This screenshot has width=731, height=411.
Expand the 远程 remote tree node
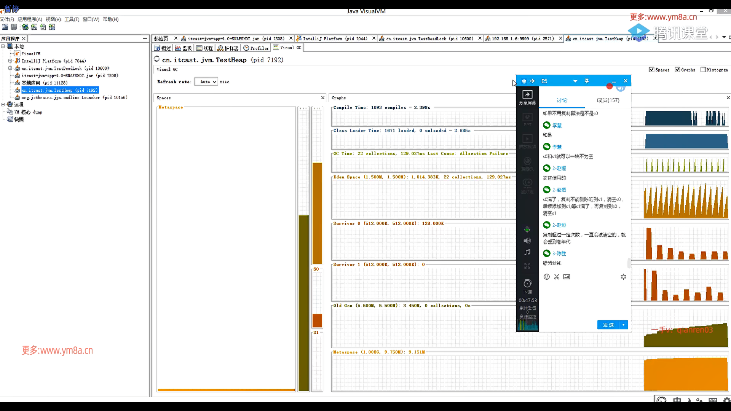(3, 105)
